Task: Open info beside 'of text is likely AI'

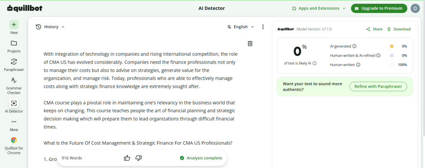Action: tap(315, 64)
